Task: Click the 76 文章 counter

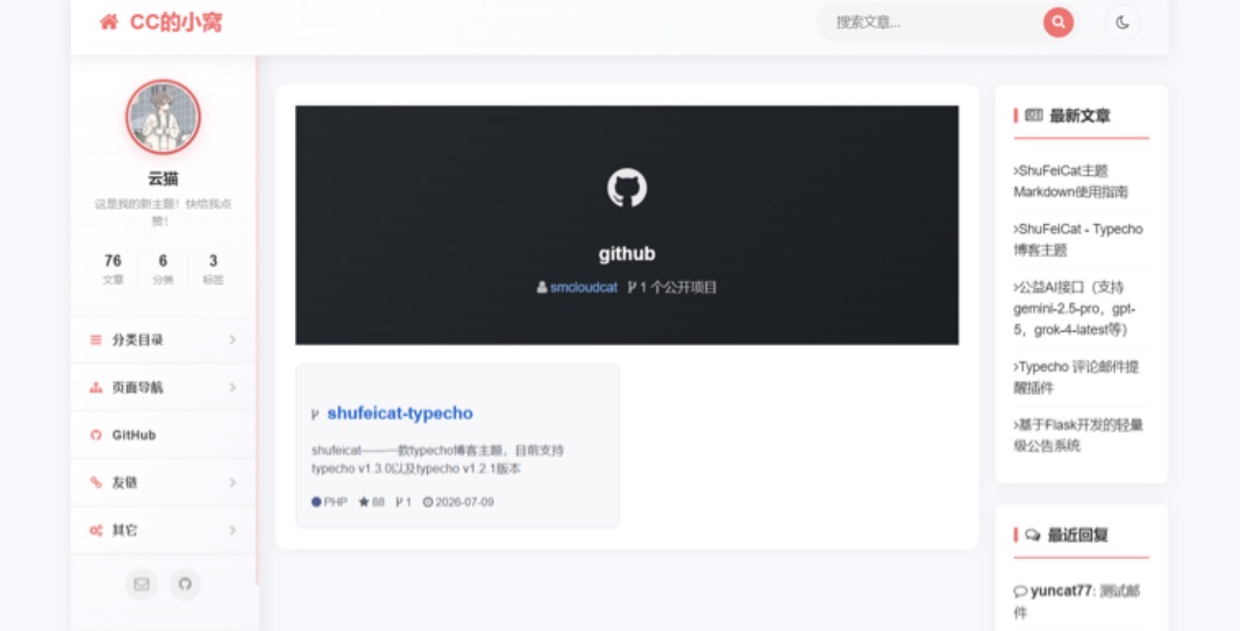Action: [x=112, y=268]
